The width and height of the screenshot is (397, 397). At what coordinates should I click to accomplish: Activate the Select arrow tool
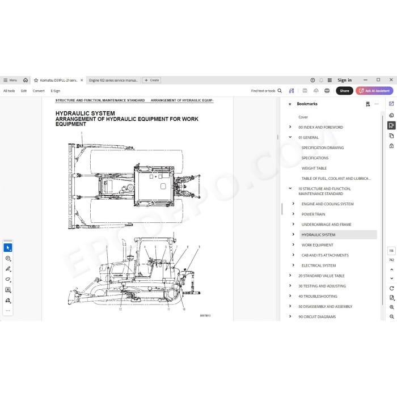8,248
